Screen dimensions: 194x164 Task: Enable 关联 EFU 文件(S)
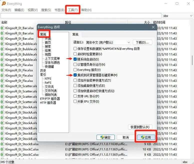tap(75, 101)
